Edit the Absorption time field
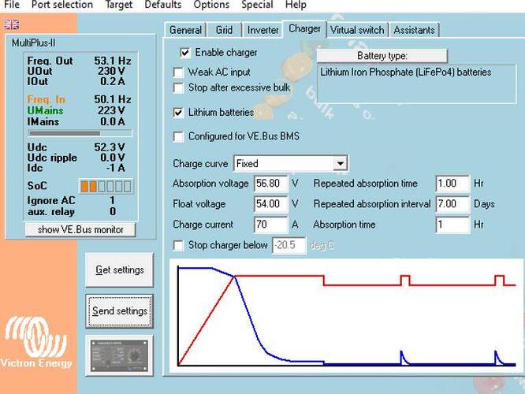Viewport: 525px width, 394px height. click(452, 225)
